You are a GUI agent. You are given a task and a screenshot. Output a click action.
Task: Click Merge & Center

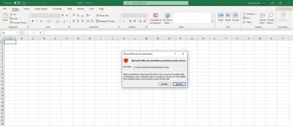coord(105,21)
